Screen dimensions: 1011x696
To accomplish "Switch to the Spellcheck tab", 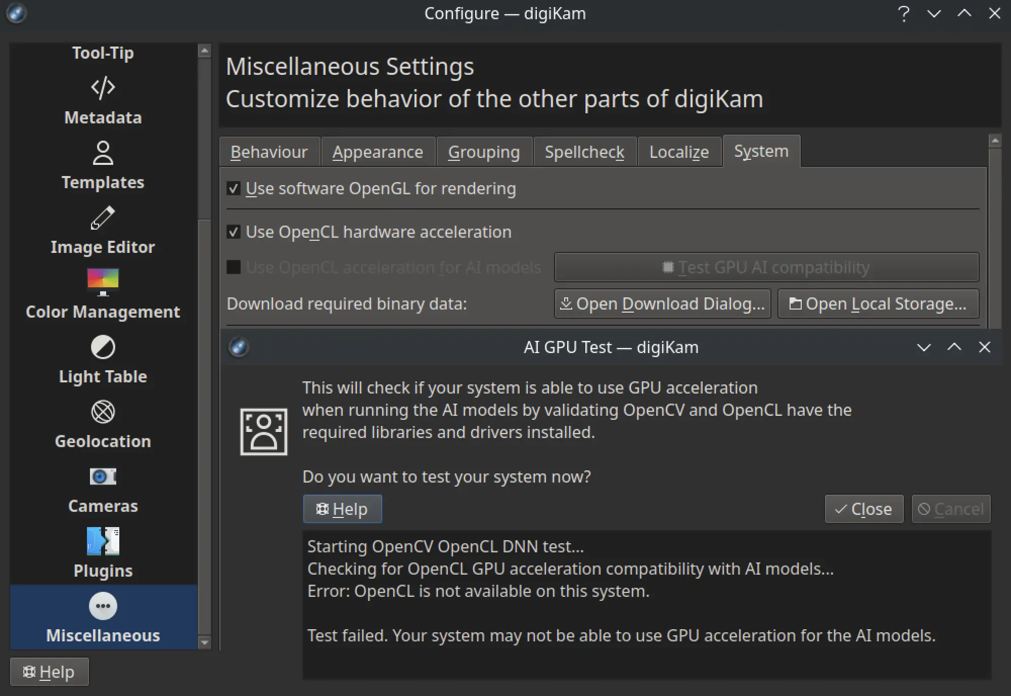I will click(584, 151).
